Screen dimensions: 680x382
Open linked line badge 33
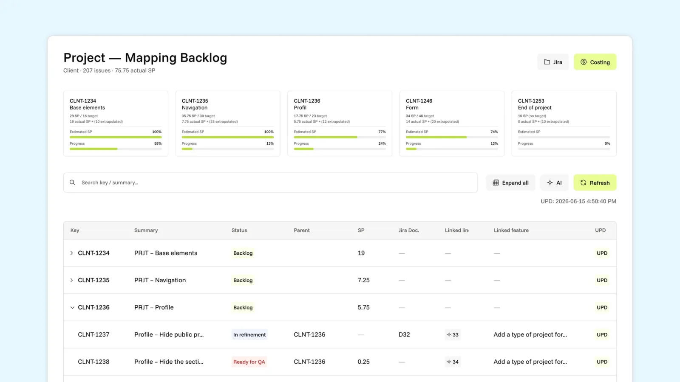click(453, 334)
